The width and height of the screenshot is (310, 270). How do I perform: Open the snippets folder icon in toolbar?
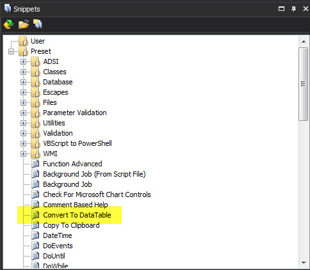coord(23,24)
